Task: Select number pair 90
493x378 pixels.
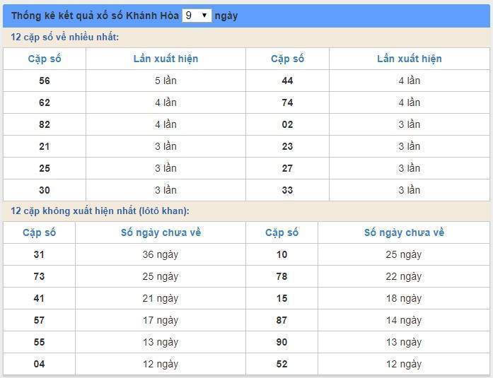Action: point(282,342)
